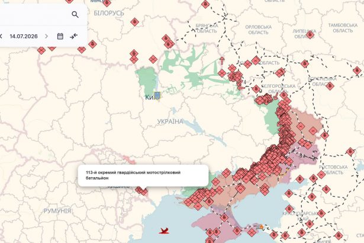Image resolution: width=364 pixels, height=243 pixels.
Task: Select the unit marker over the Воронезька область label
Action: [330, 86]
